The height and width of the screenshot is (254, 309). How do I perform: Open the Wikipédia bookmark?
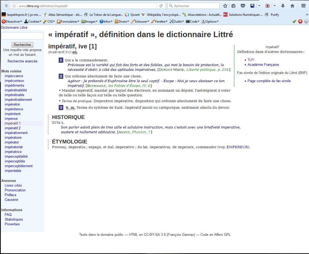pos(160,15)
